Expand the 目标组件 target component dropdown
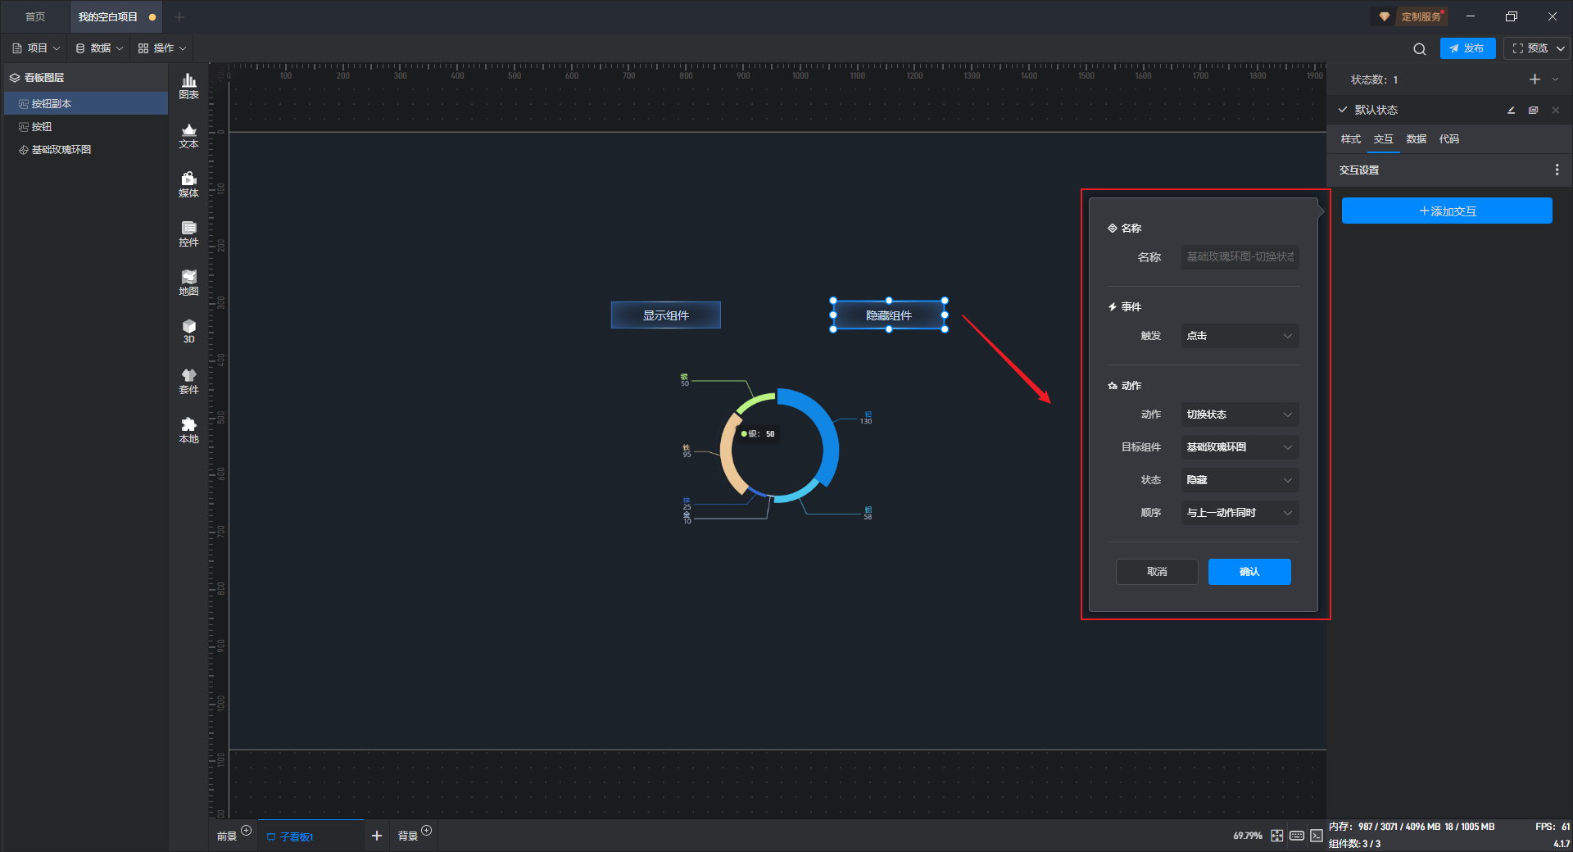Screen dimensions: 1573x852 point(1239,447)
